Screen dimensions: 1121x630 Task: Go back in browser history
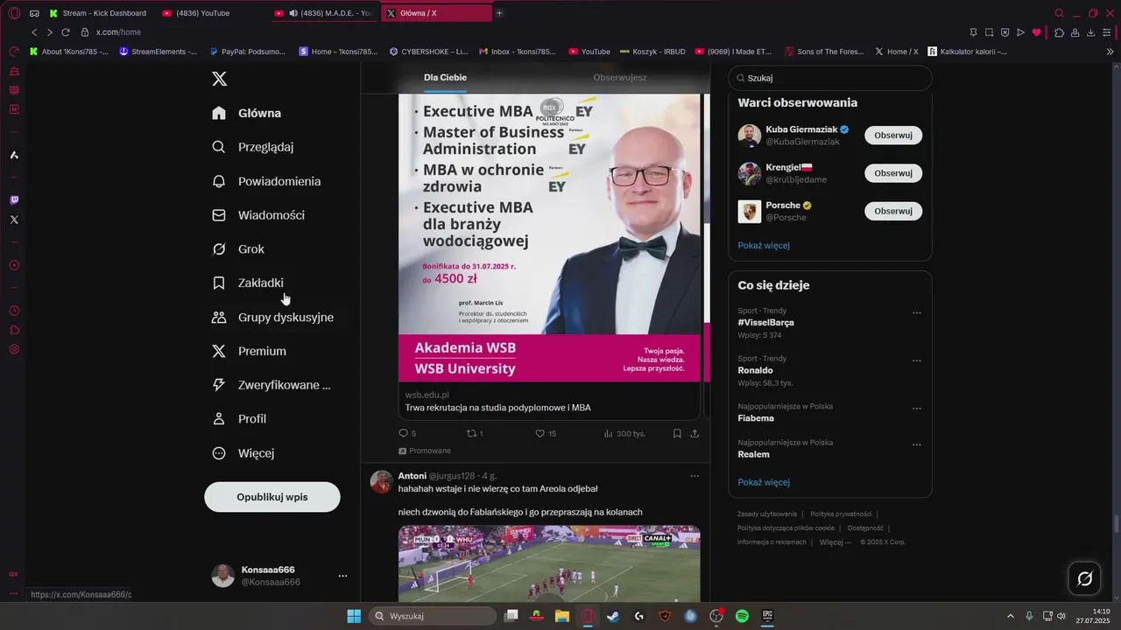(34, 32)
